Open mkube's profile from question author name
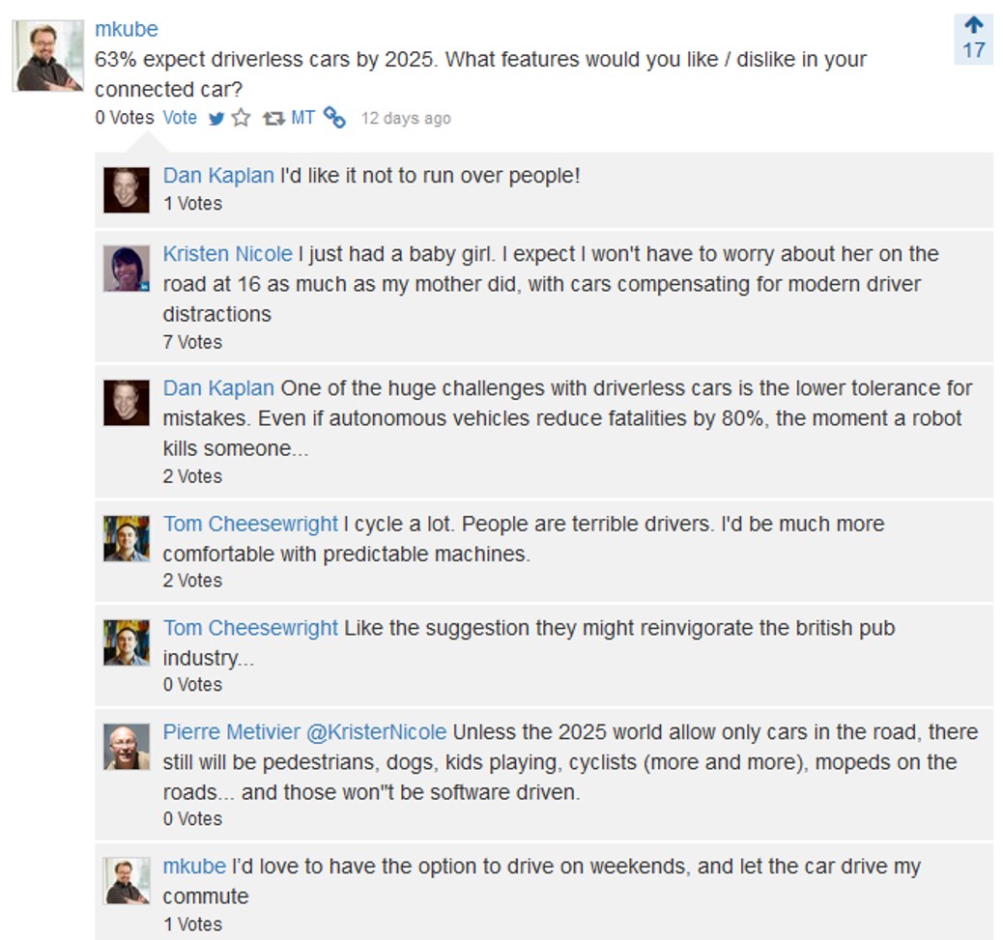 coord(126,29)
